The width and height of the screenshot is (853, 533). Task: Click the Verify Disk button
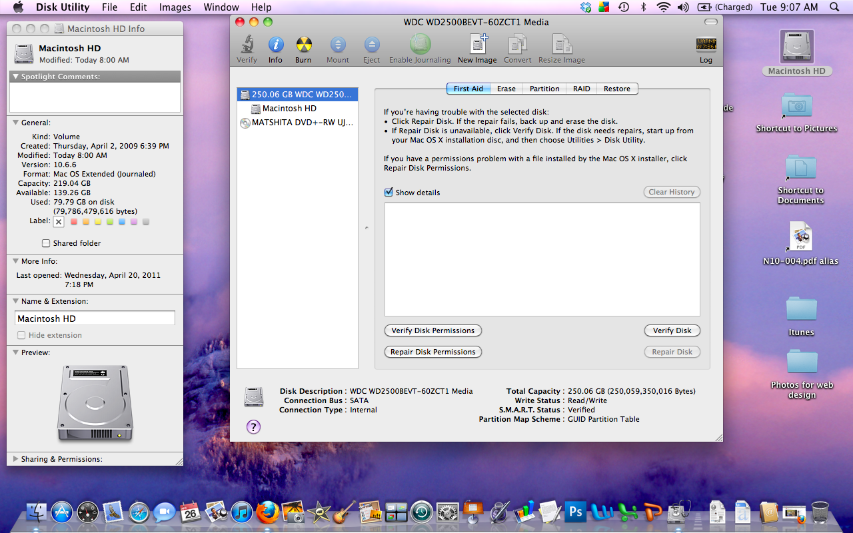coord(672,330)
